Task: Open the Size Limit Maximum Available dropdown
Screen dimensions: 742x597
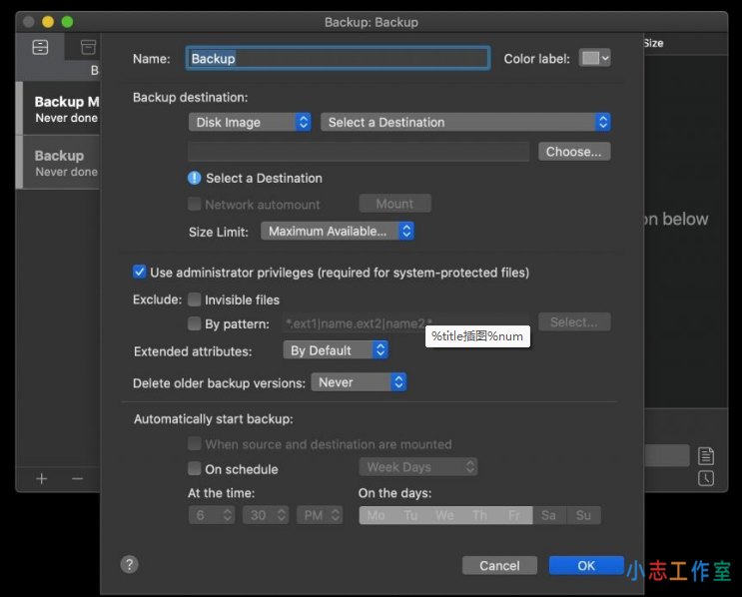Action: coord(338,231)
